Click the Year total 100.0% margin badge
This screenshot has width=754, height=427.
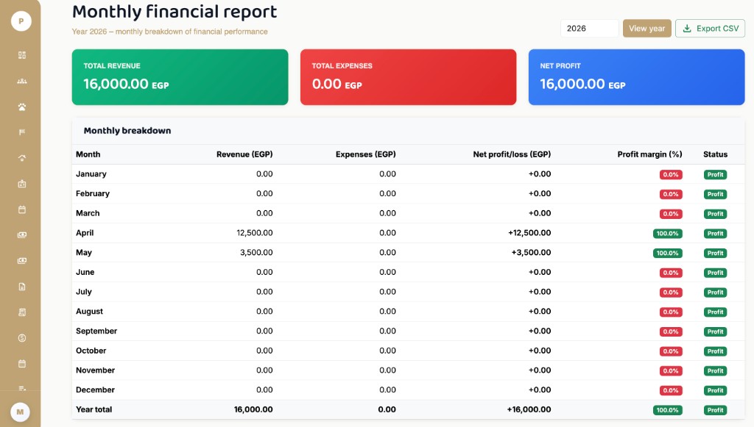pyautogui.click(x=667, y=410)
